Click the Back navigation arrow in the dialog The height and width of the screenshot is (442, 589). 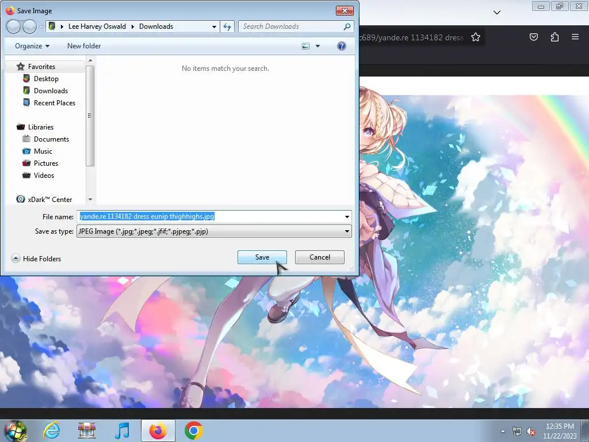[13, 26]
